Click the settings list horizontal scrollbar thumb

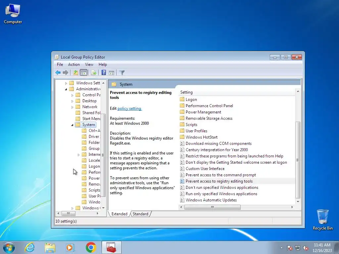212,207
